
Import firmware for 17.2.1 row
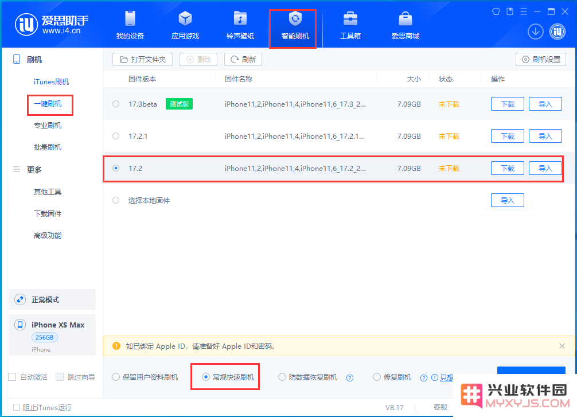coord(545,136)
